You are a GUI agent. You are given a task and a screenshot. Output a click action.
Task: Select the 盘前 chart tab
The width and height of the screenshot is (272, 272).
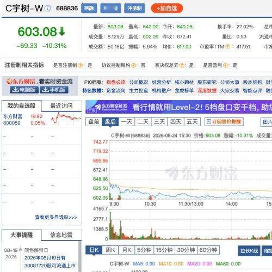94,122
